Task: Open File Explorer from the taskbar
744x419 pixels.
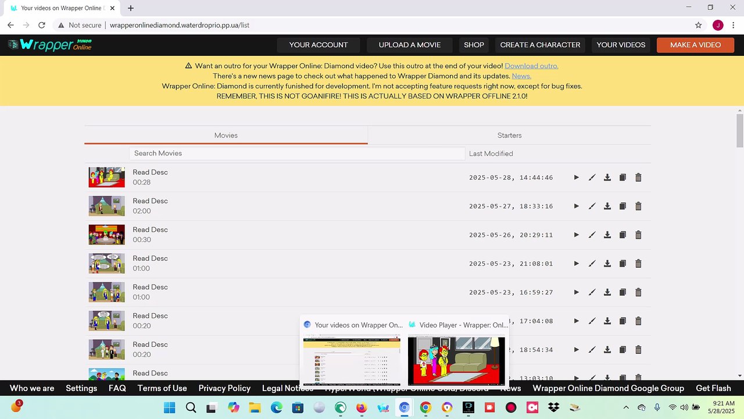Action: 255,407
